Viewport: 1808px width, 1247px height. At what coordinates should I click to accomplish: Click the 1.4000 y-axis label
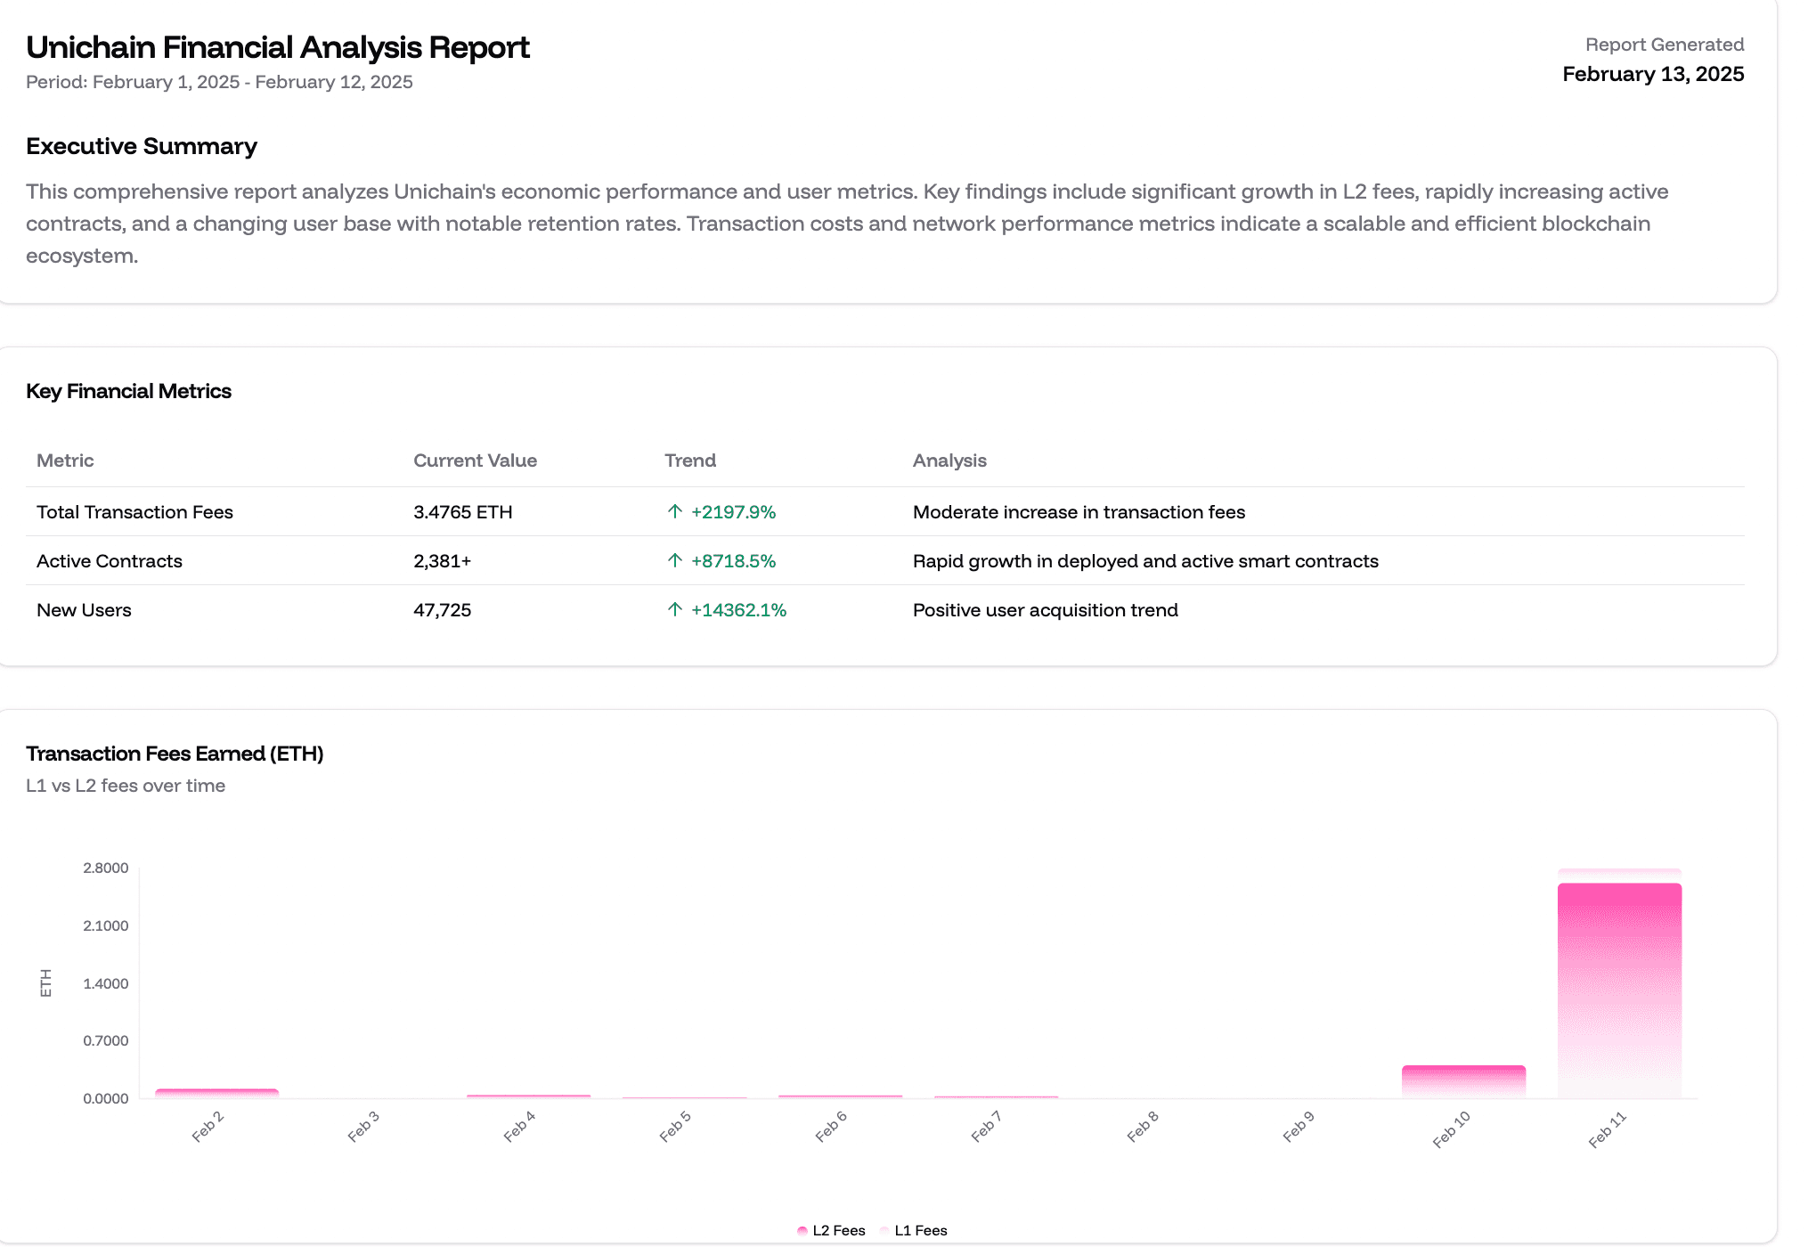pyautogui.click(x=106, y=983)
